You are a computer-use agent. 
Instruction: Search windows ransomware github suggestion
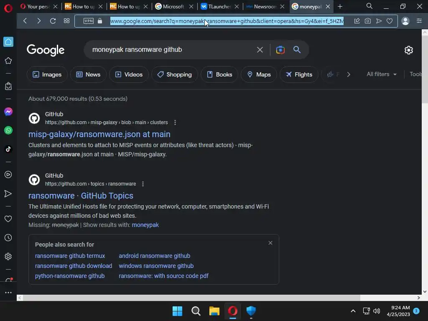[156, 266]
